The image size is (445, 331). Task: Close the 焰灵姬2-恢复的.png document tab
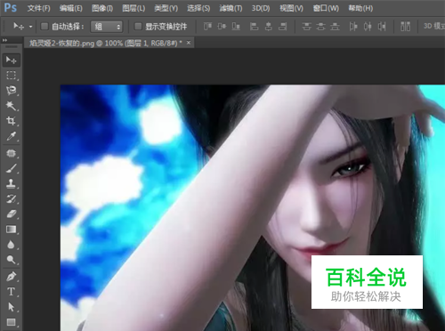(x=189, y=43)
